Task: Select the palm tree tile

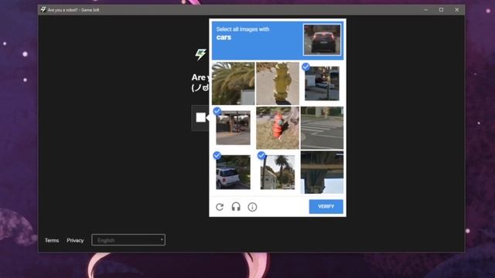Action: (234, 83)
